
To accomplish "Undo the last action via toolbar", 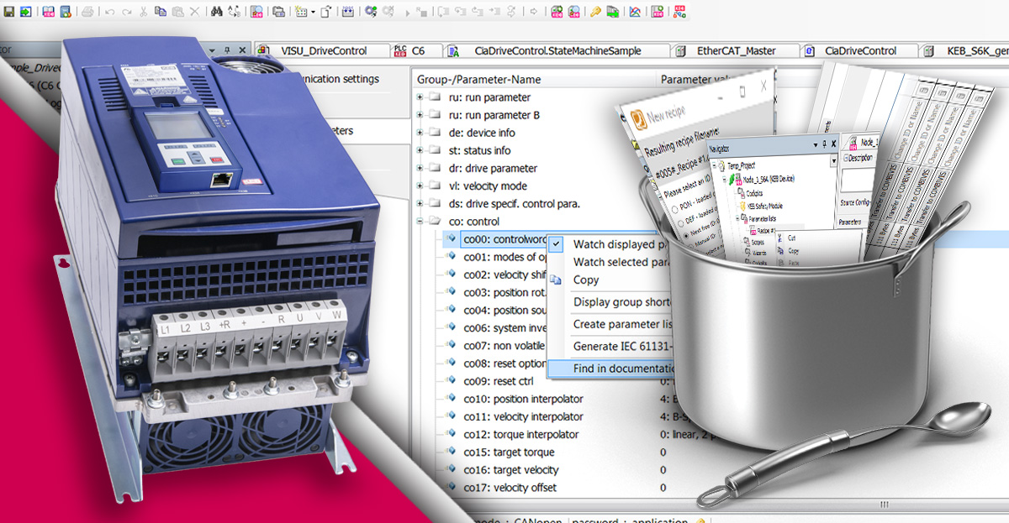I will pyautogui.click(x=109, y=12).
